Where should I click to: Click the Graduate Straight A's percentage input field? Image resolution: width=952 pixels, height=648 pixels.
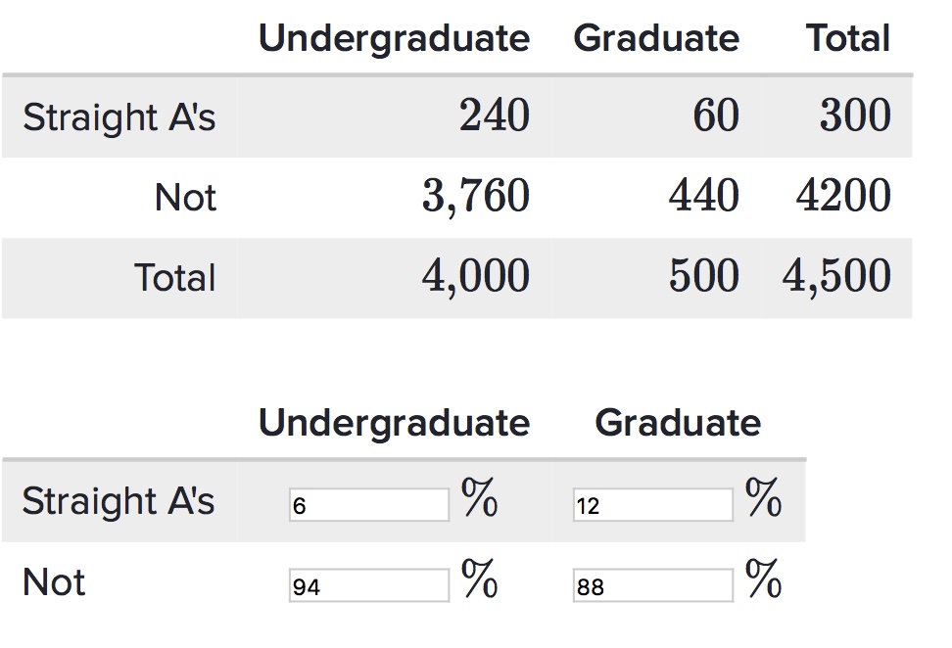point(651,503)
